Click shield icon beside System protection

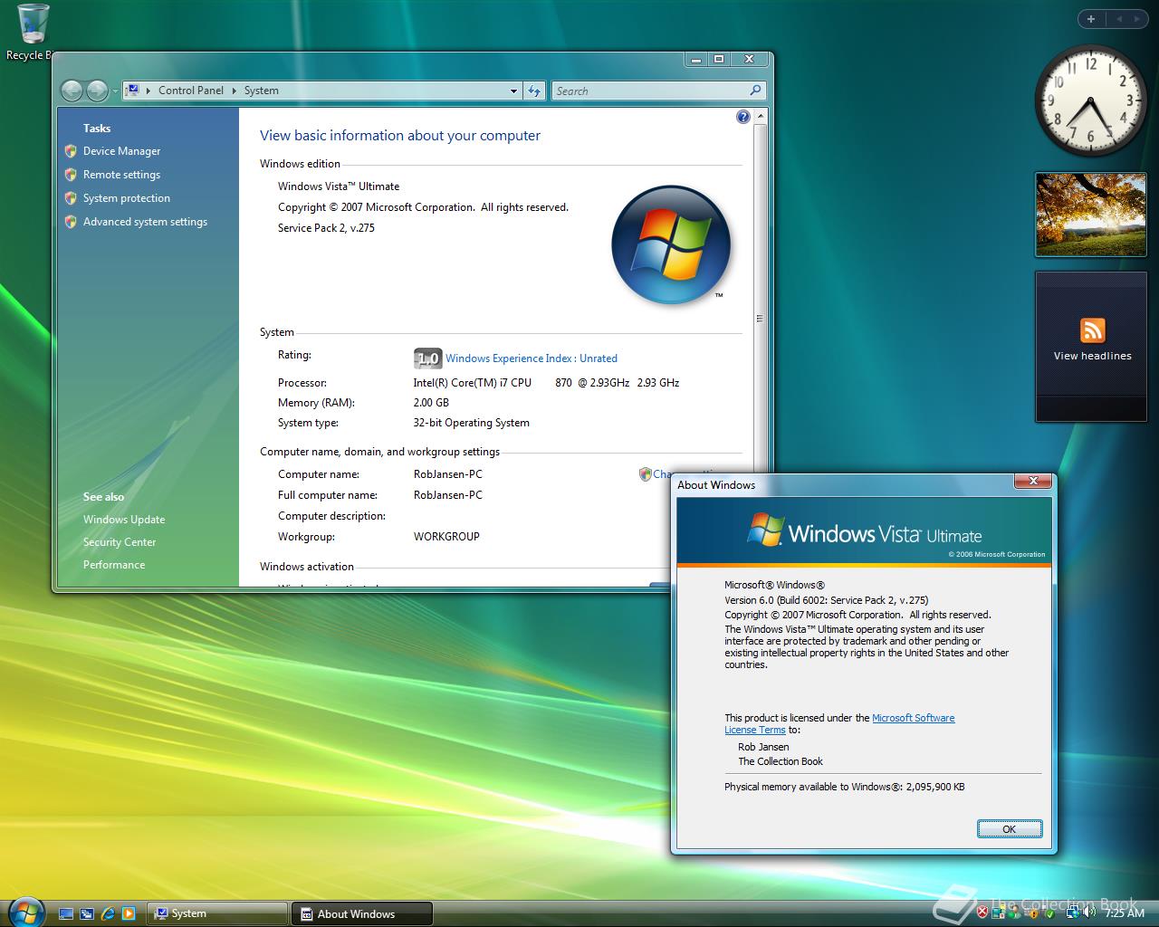point(71,198)
